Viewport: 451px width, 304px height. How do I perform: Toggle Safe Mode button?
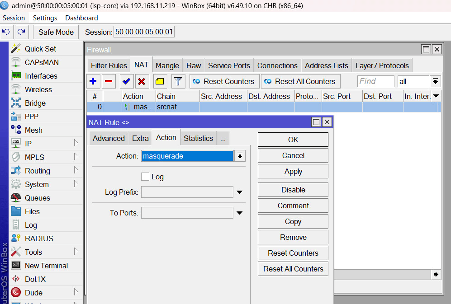coord(56,32)
